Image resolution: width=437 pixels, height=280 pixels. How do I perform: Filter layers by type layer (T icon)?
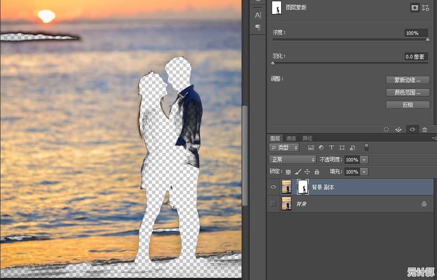(x=332, y=148)
